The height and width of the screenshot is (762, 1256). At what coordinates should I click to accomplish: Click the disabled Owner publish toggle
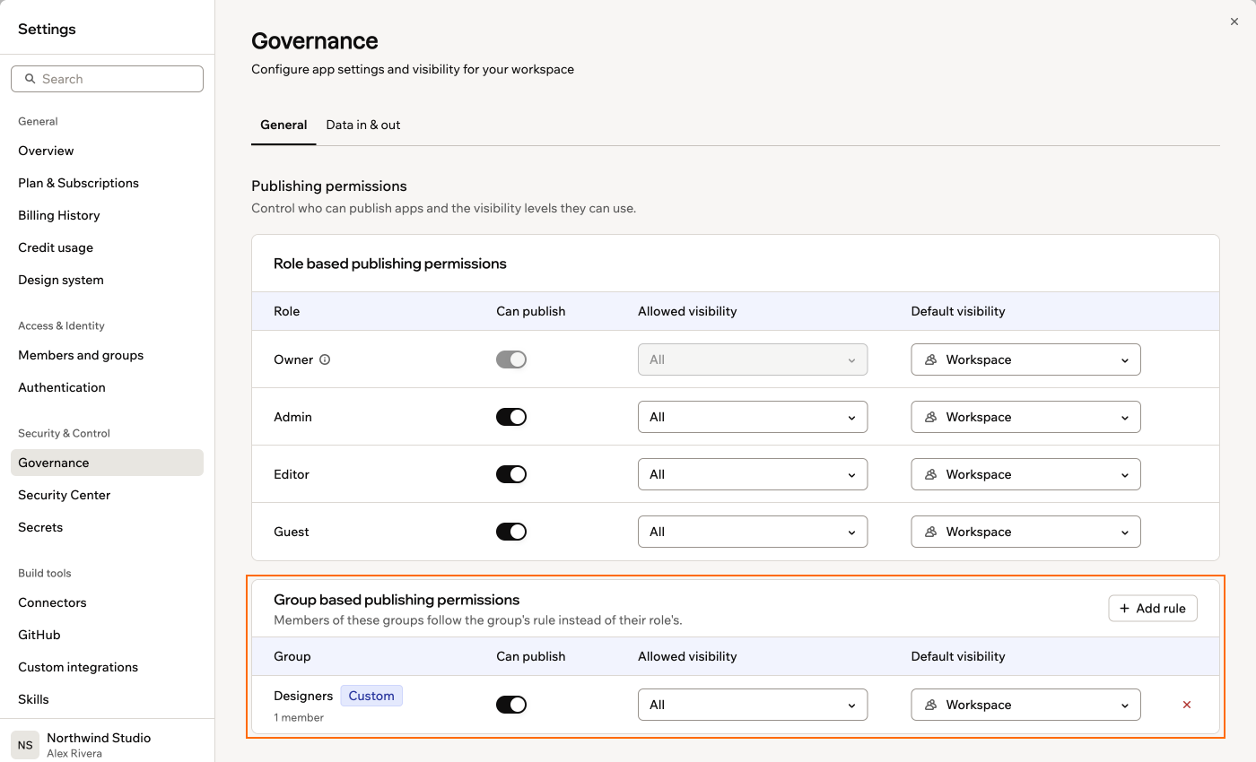511,359
